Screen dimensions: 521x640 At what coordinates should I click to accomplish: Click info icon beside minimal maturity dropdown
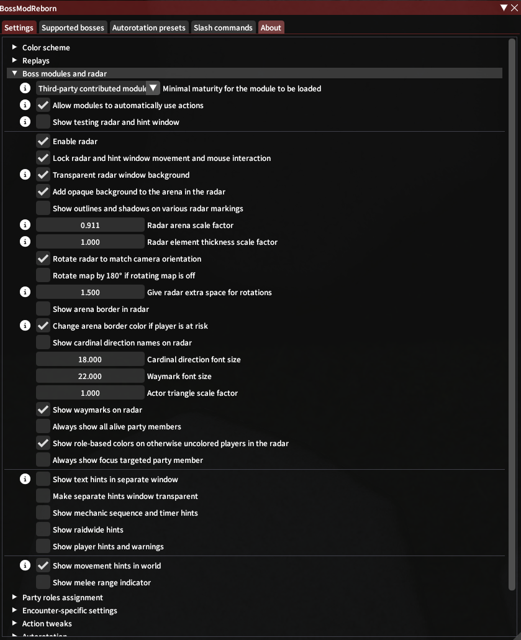[25, 88]
